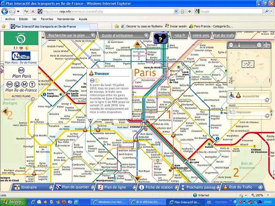
Task: Select the train plan icon next to RER
Action: click(x=17, y=84)
